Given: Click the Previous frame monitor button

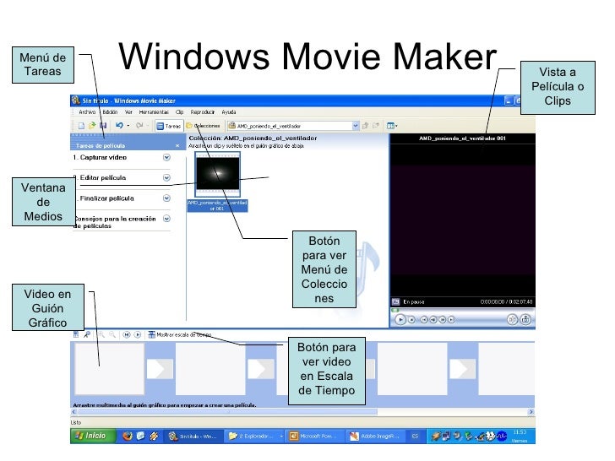Looking at the screenshot, I should (x=433, y=320).
